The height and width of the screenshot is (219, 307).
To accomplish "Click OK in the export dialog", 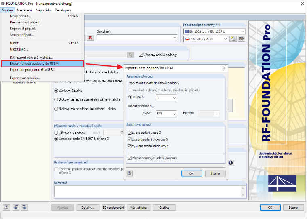I will 191,173.
